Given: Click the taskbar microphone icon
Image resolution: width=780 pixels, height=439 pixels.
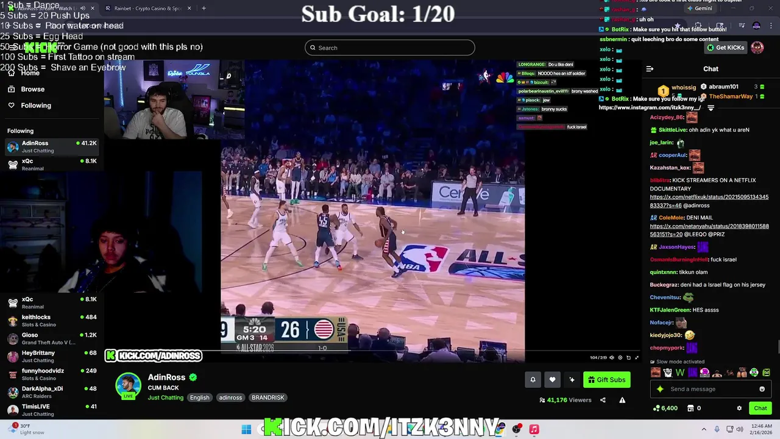Looking at the screenshot, I should coord(717,429).
